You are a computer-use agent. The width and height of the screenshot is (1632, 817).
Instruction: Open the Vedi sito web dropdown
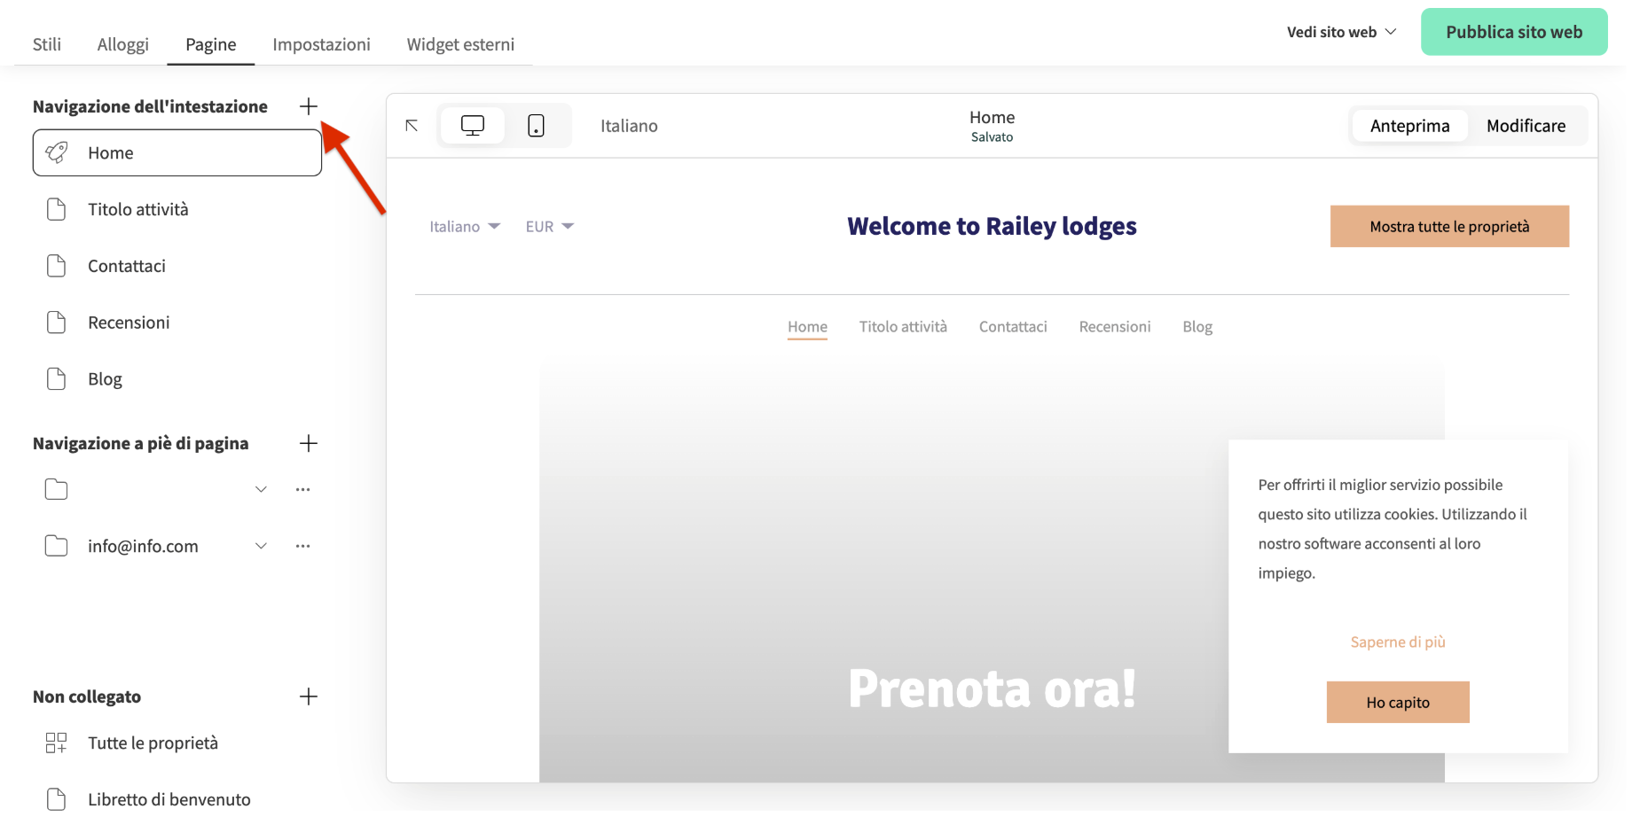pyautogui.click(x=1340, y=31)
